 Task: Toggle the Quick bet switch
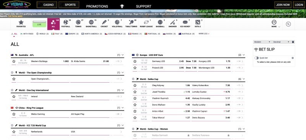coord(256,58)
